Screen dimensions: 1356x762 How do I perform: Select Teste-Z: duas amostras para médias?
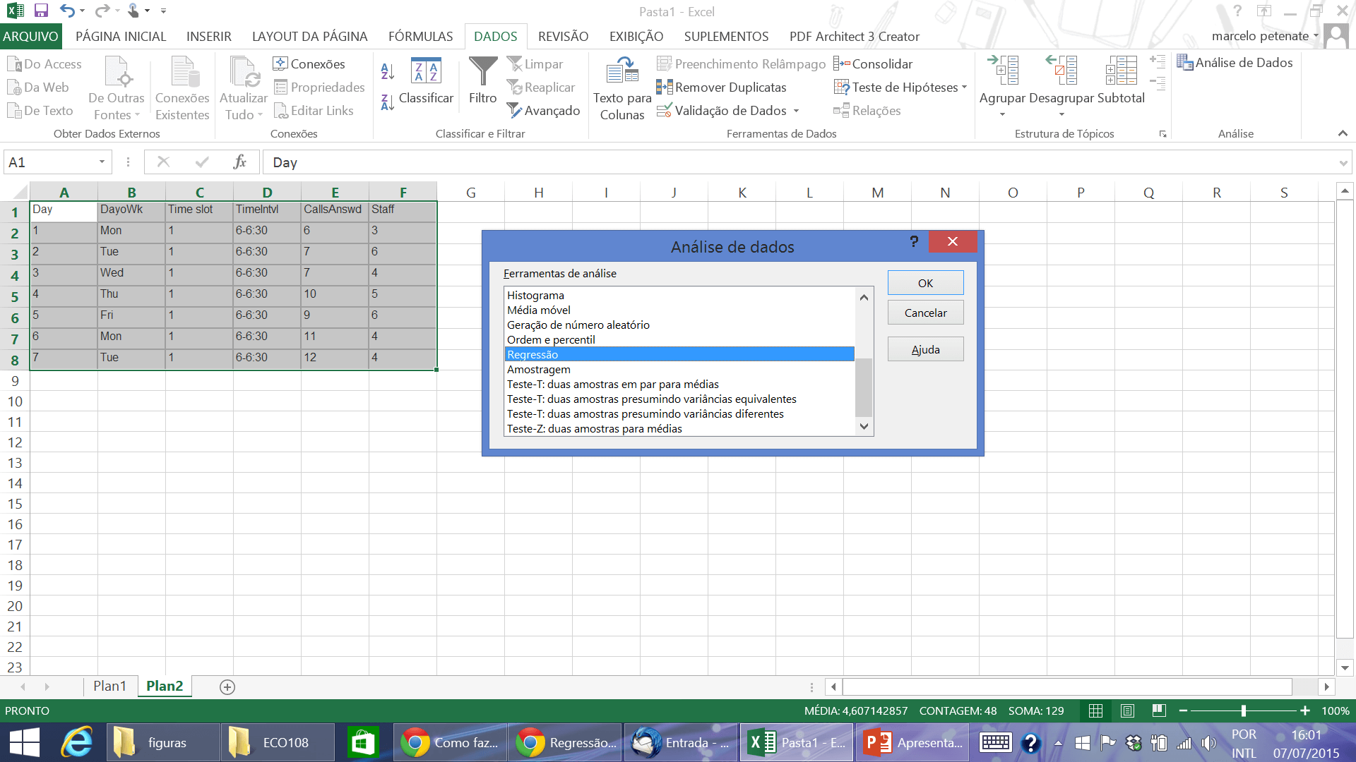click(x=679, y=429)
